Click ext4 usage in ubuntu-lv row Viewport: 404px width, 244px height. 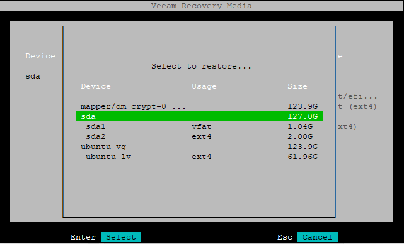pos(202,157)
